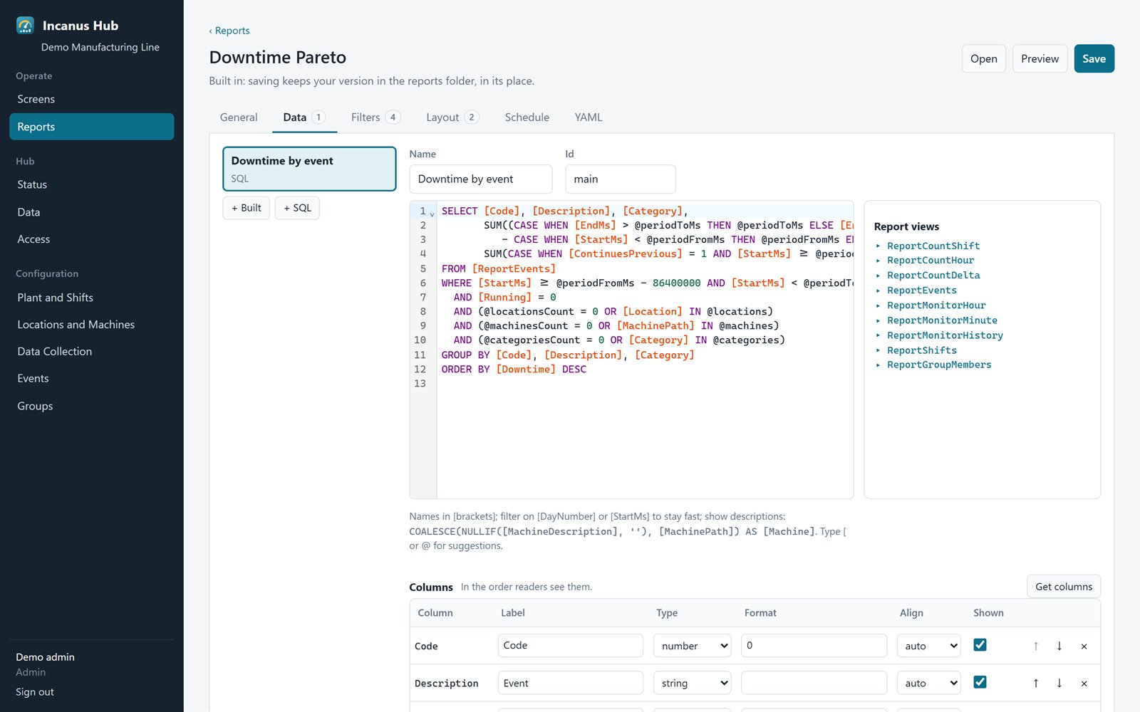
Task: Click Sign out link
Action: click(x=35, y=692)
